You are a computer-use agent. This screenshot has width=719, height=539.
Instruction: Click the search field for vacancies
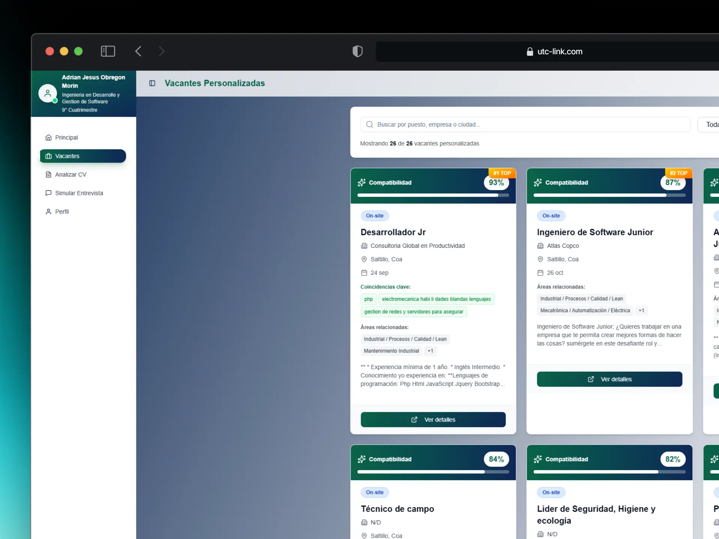(524, 124)
